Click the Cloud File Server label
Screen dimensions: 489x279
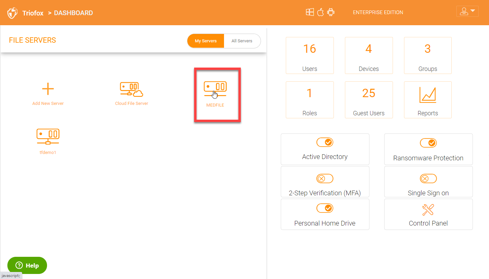(x=132, y=104)
